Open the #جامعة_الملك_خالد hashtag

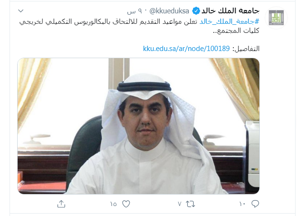(229, 21)
